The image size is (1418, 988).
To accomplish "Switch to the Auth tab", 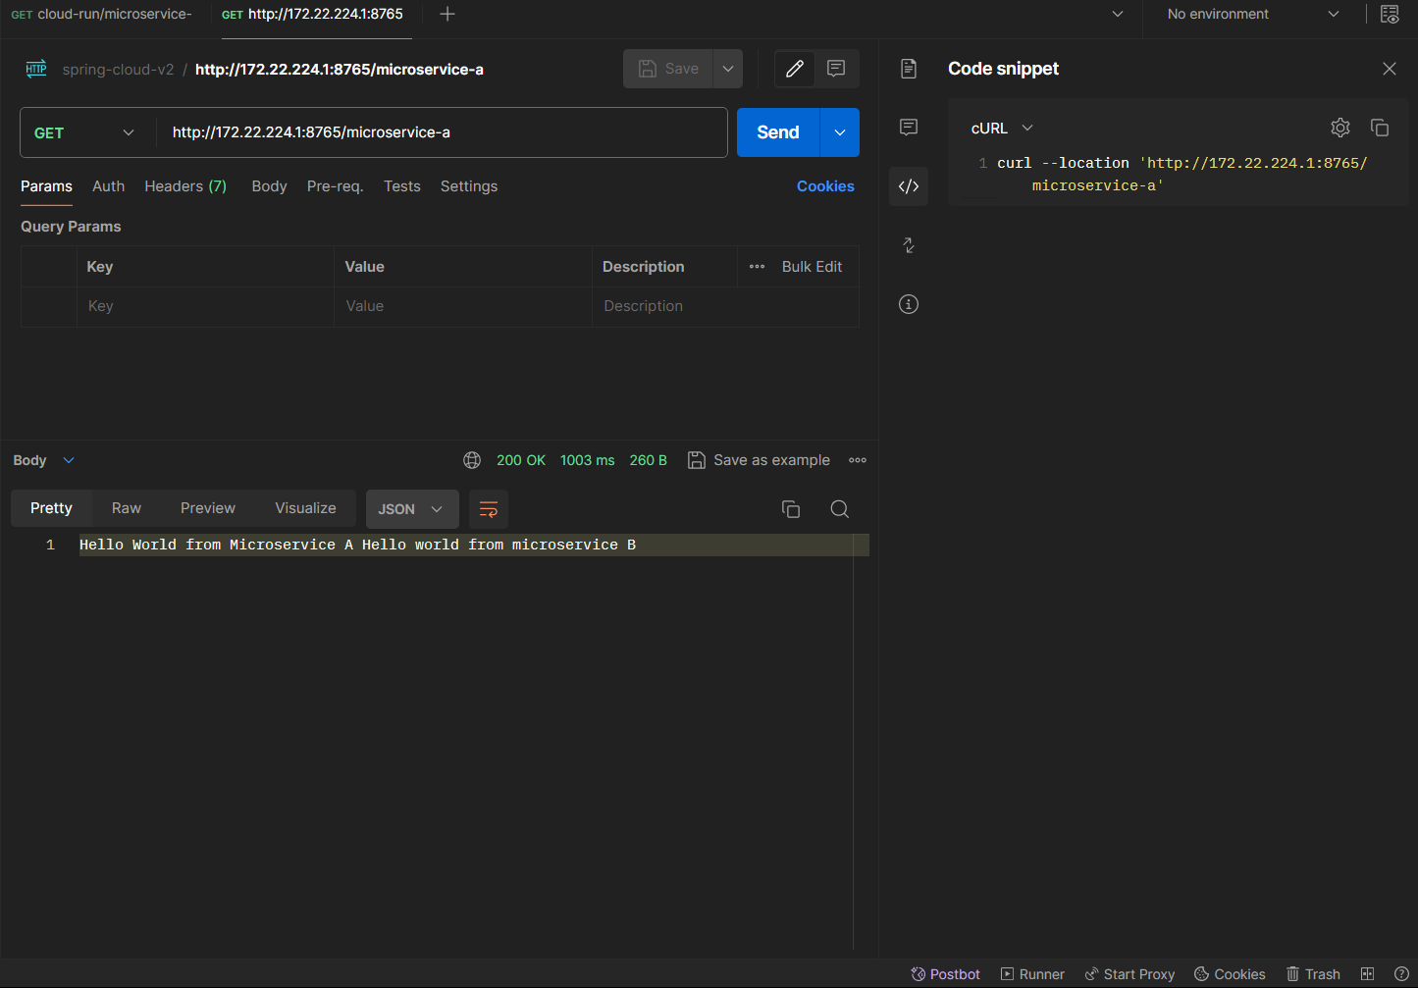I will tap(109, 186).
